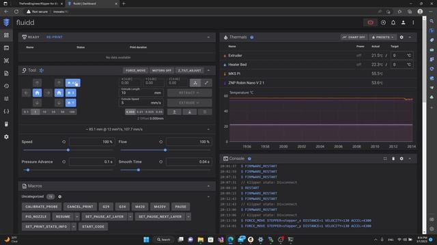Adjust the Flow slider
Image resolution: width=437 pixels, height=245 pixels.
tap(165, 150)
